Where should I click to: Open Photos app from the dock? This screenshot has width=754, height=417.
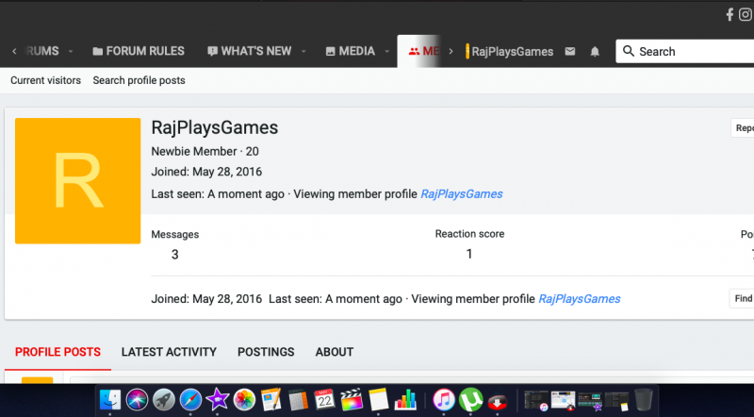(x=245, y=399)
